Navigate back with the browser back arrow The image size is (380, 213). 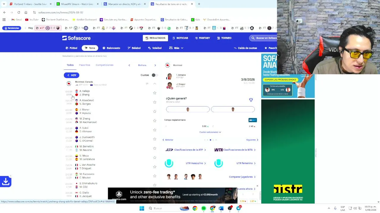(4, 12)
